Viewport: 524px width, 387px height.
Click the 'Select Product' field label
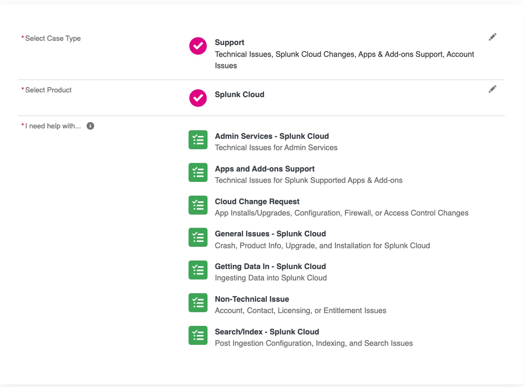click(48, 90)
